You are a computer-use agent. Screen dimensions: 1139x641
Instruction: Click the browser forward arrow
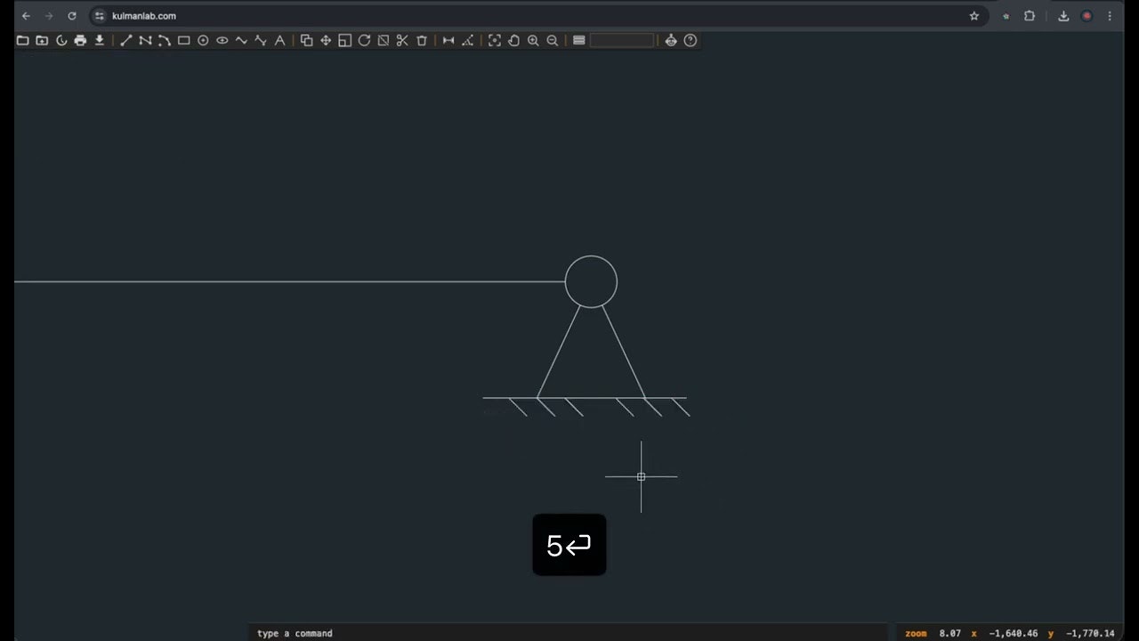pos(49,16)
